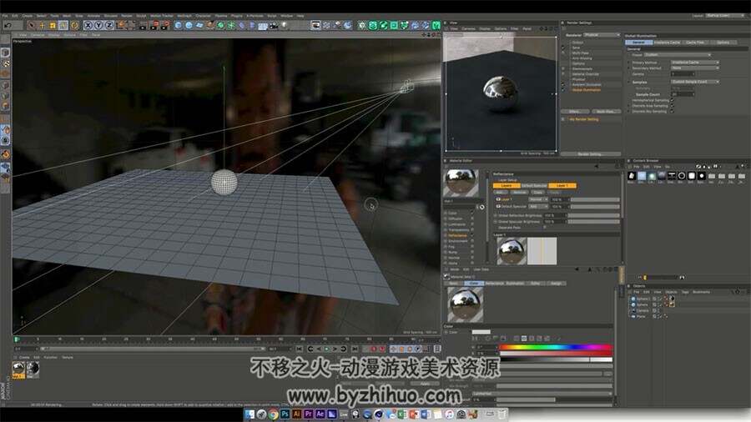Open After Effects from the Dock
The width and height of the screenshot is (751, 422).
tap(320, 414)
